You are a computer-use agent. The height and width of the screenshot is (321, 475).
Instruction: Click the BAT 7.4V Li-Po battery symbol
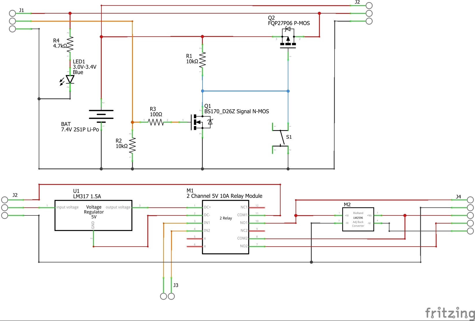coord(101,115)
